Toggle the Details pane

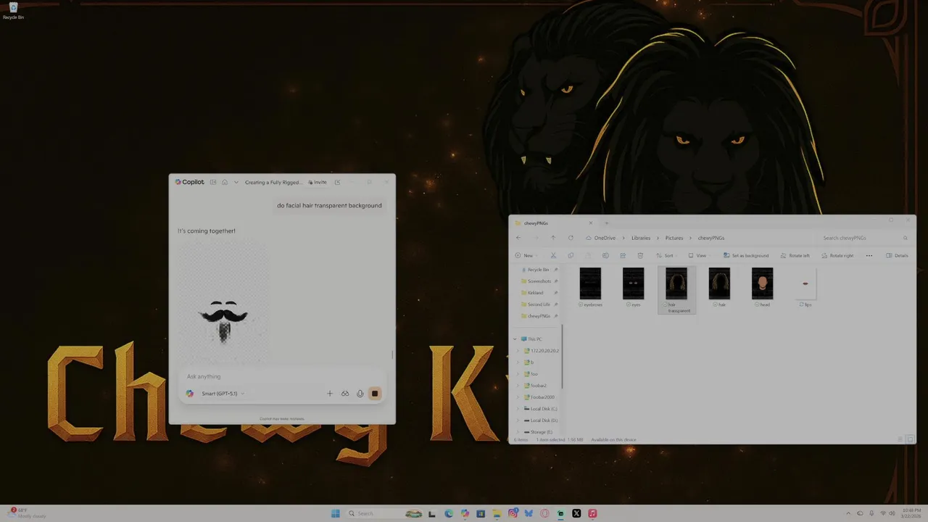point(898,255)
